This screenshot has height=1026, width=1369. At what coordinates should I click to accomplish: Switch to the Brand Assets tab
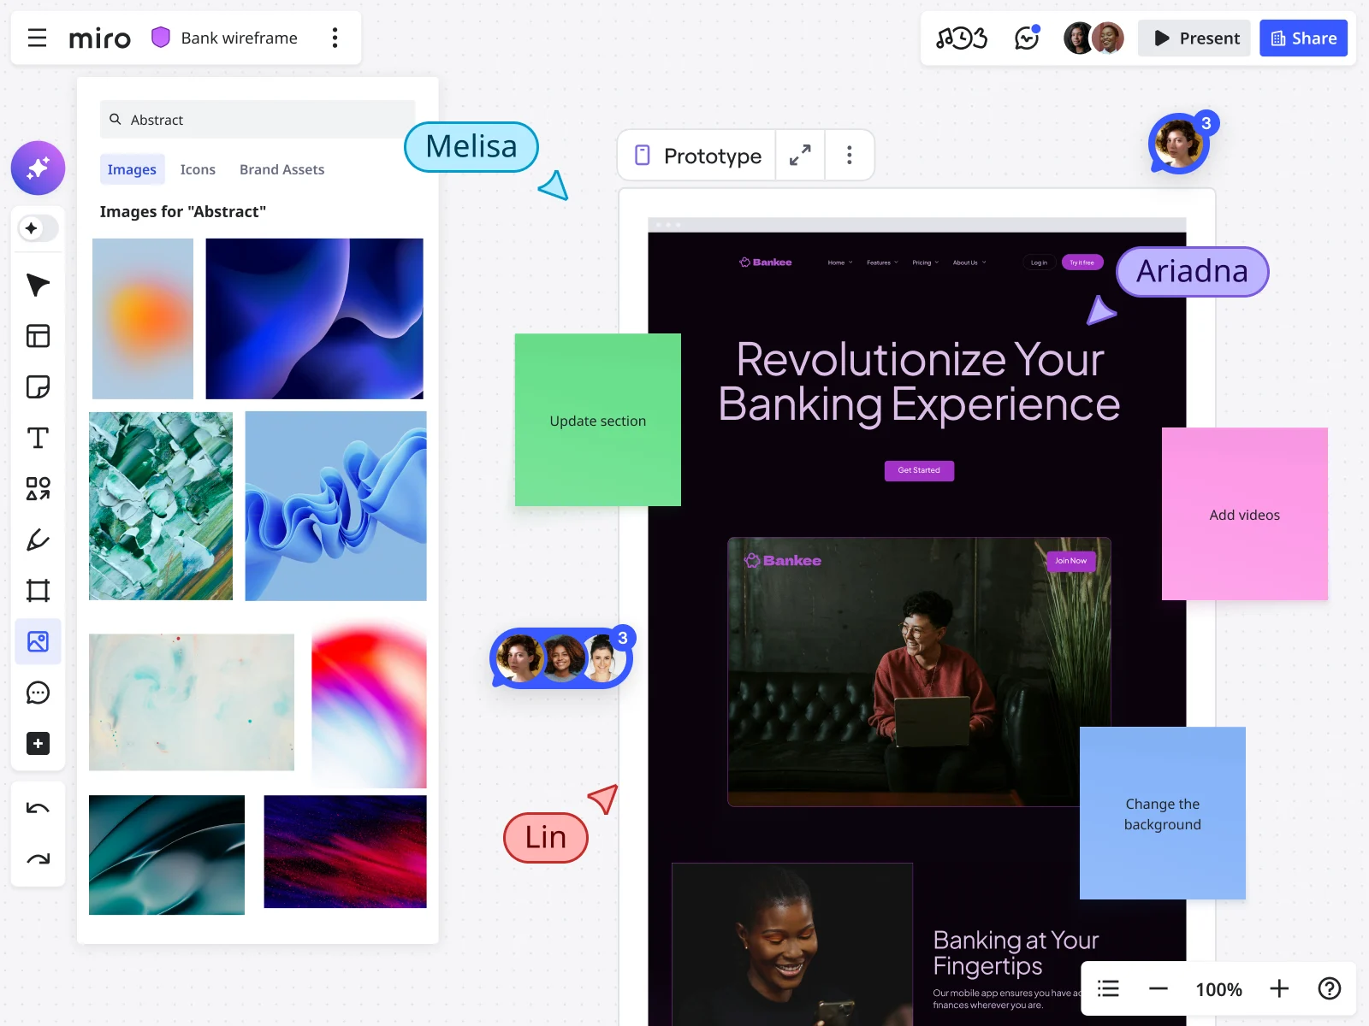(282, 169)
